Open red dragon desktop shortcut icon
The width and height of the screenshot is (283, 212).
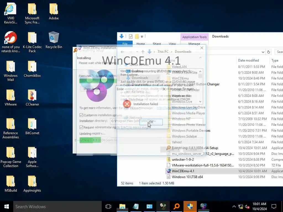(11, 42)
